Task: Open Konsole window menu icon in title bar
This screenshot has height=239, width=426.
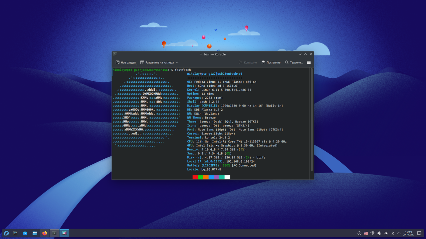Action: pyautogui.click(x=115, y=54)
